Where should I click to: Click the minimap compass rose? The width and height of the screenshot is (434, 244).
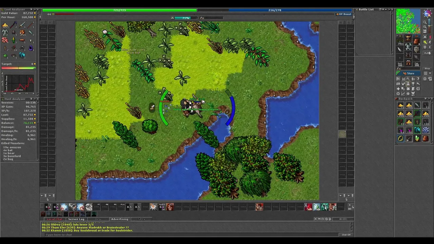[428, 13]
